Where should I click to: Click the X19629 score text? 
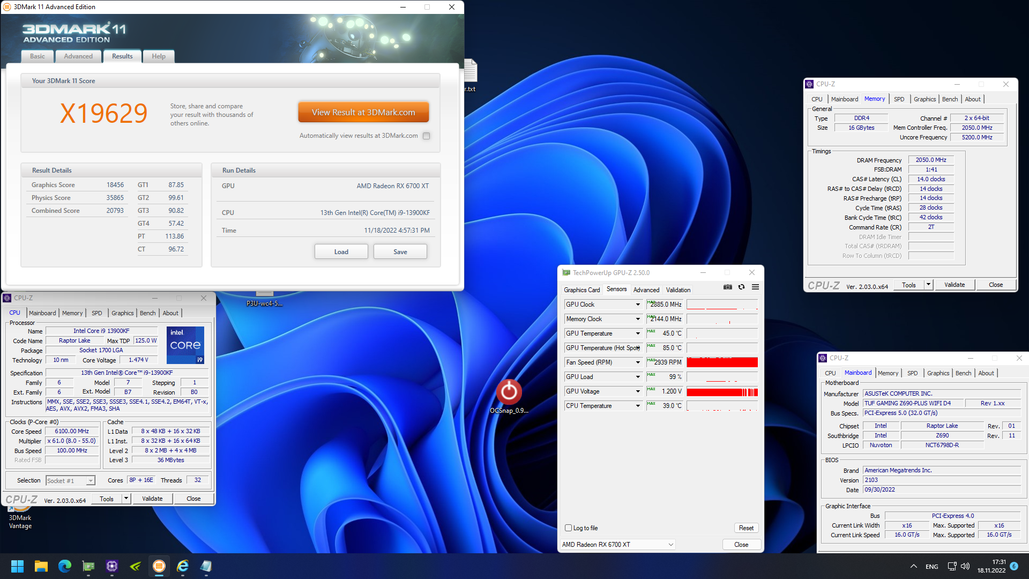pyautogui.click(x=103, y=113)
